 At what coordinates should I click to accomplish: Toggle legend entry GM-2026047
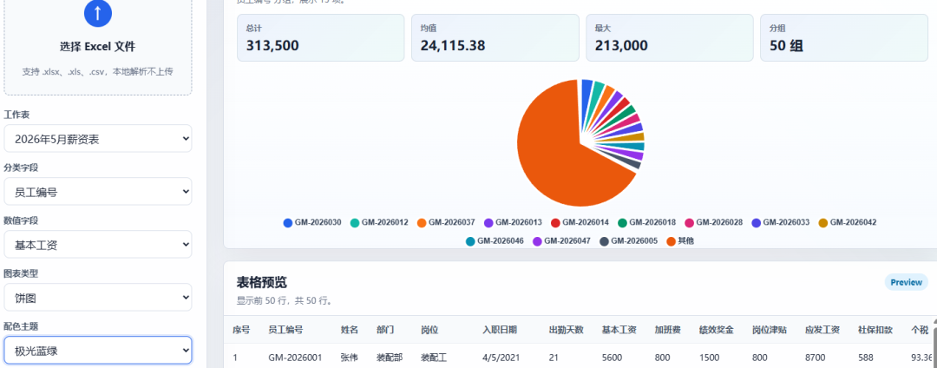(562, 241)
